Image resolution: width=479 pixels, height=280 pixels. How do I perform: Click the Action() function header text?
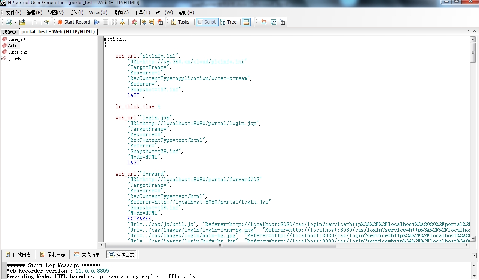click(x=115, y=39)
